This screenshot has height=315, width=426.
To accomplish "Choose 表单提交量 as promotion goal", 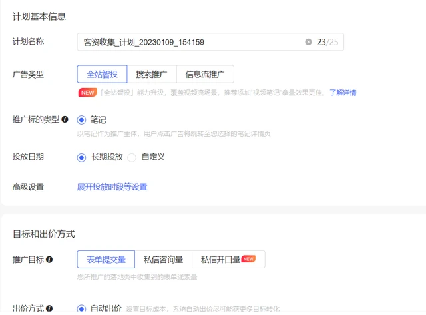I will [106, 259].
